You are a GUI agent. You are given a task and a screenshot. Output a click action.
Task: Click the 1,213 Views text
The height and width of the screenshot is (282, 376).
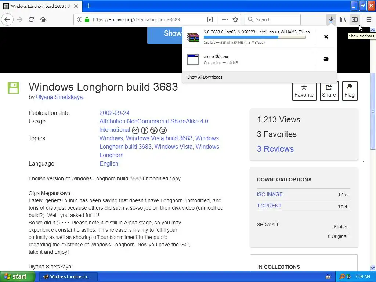point(279,119)
